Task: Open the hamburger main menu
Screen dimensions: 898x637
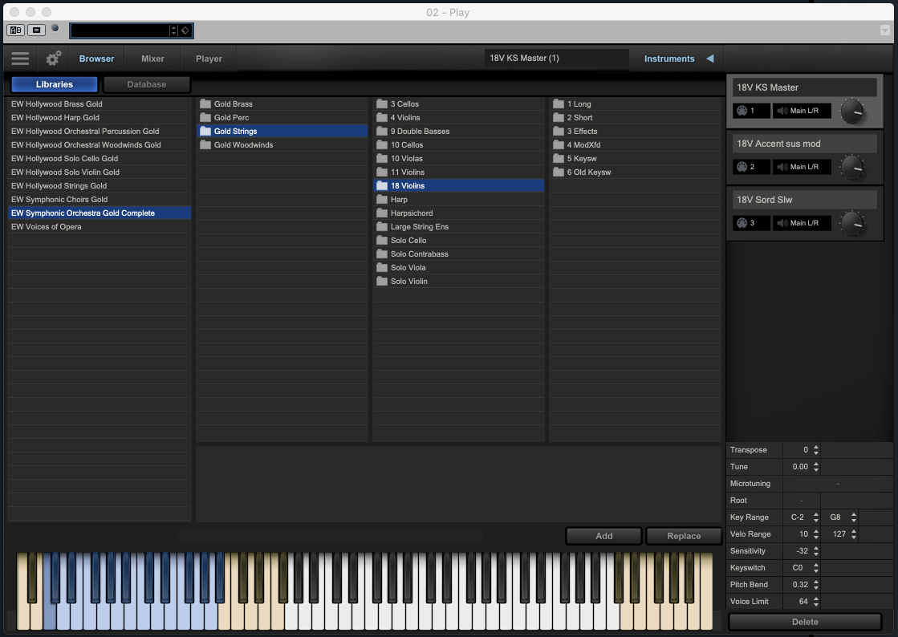Action: point(20,59)
